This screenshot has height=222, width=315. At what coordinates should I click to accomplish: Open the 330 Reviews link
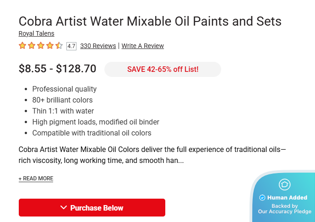click(x=98, y=46)
